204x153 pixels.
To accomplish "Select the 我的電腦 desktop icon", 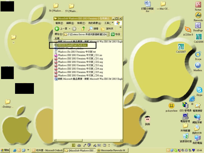I will pos(197,139).
